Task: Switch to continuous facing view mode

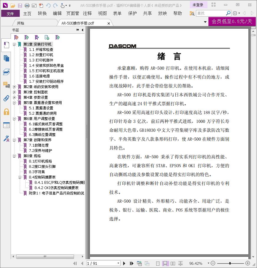Action: (180, 263)
